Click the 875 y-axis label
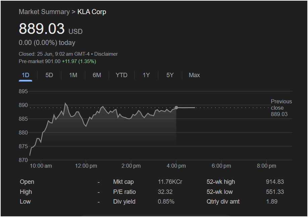 pyautogui.click(x=23, y=147)
